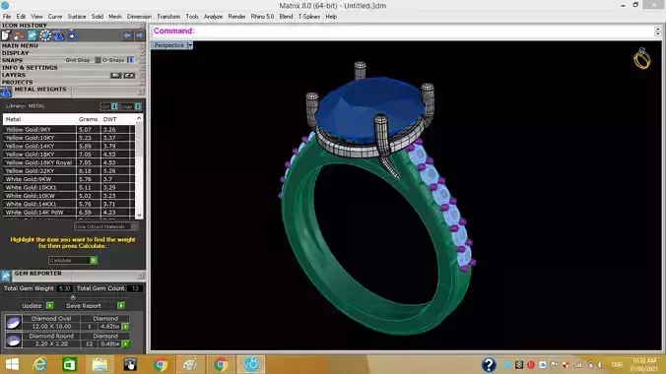The image size is (666, 374).
Task: Open the Surface menu
Action: [x=77, y=17]
